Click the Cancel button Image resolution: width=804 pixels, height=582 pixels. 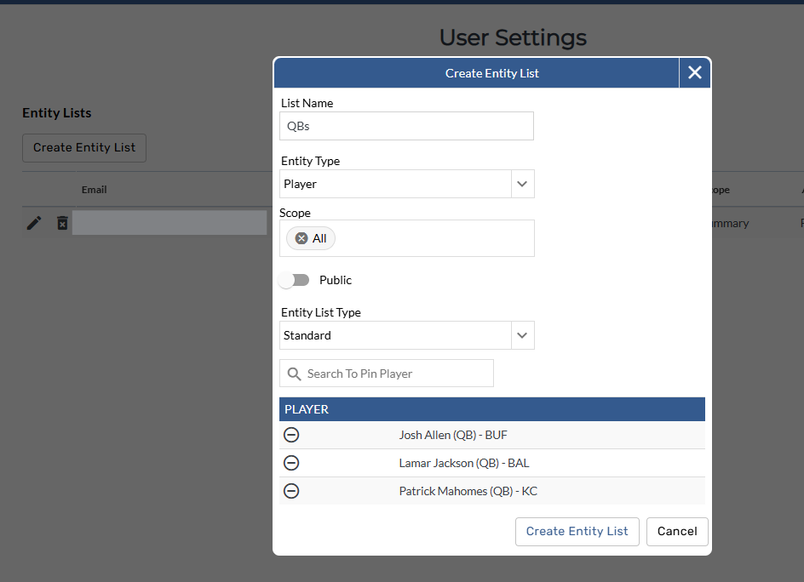tap(677, 531)
